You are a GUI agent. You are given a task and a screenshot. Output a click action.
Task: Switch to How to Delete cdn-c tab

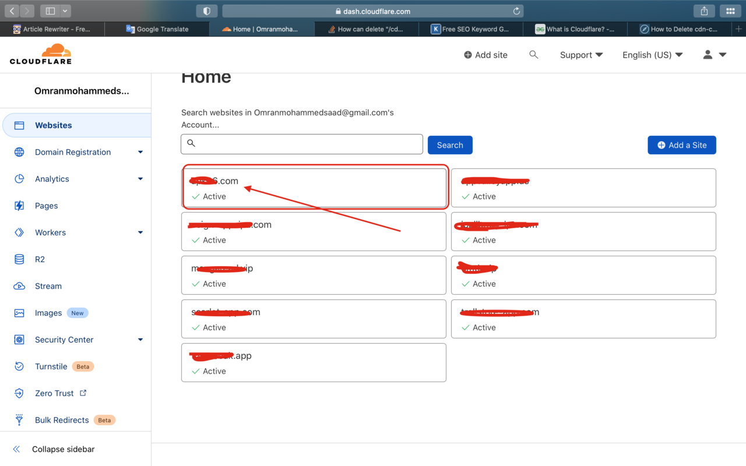pyautogui.click(x=680, y=29)
